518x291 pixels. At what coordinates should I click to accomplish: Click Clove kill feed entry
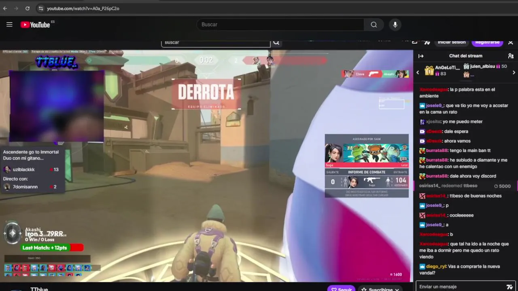point(375,74)
